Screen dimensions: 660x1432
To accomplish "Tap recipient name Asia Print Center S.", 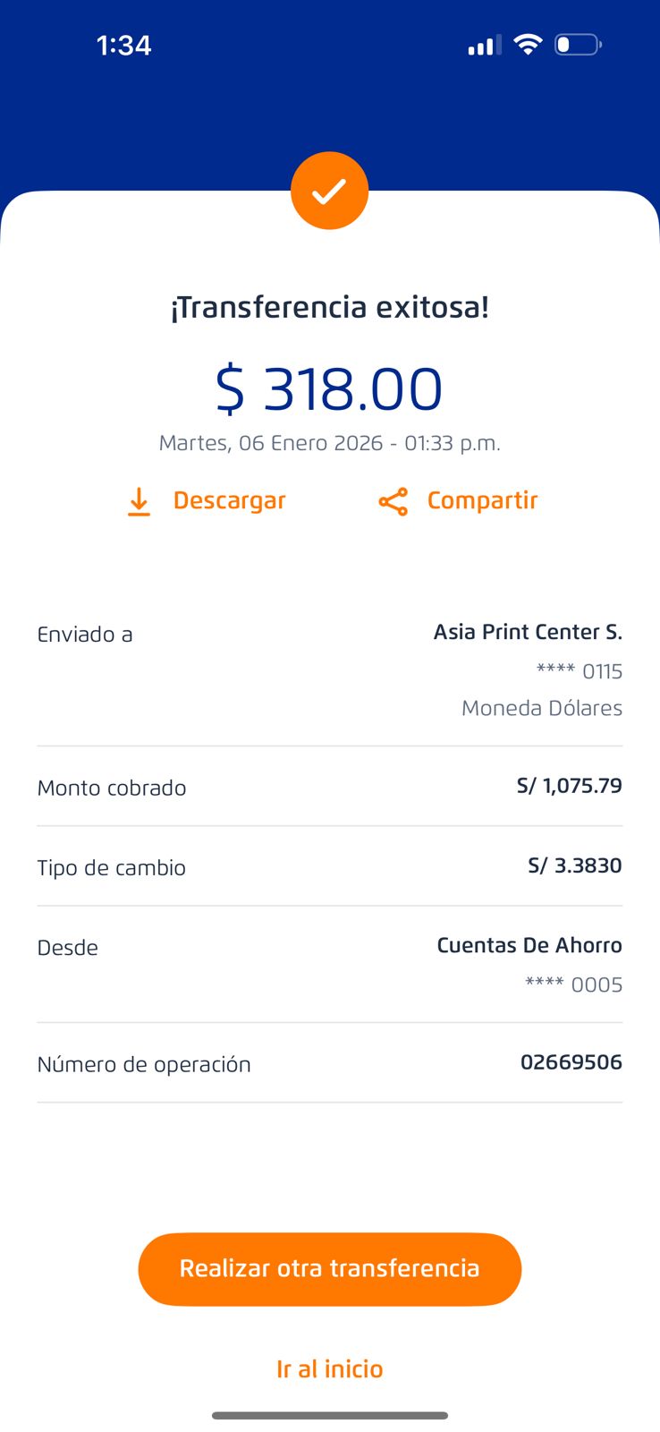I will point(528,632).
